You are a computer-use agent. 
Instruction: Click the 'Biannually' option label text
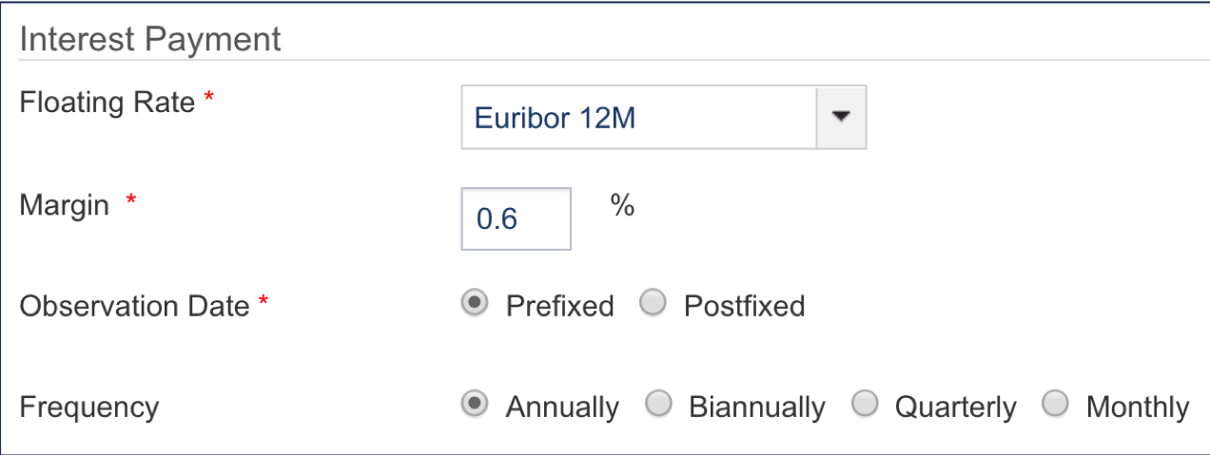(756, 408)
